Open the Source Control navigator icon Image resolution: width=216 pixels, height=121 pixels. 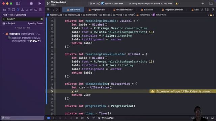(9, 10)
